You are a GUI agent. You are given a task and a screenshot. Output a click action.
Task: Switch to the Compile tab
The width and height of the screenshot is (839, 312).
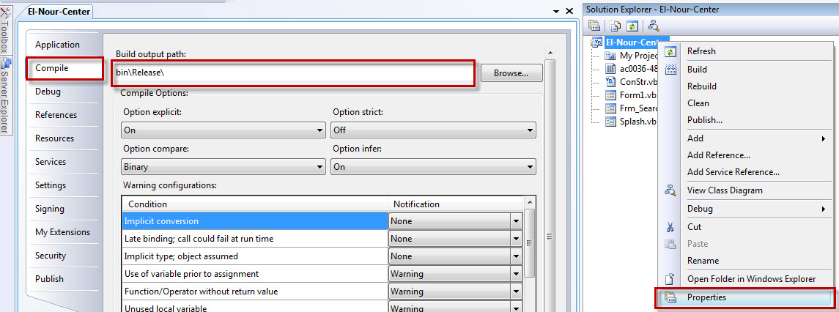pos(64,69)
